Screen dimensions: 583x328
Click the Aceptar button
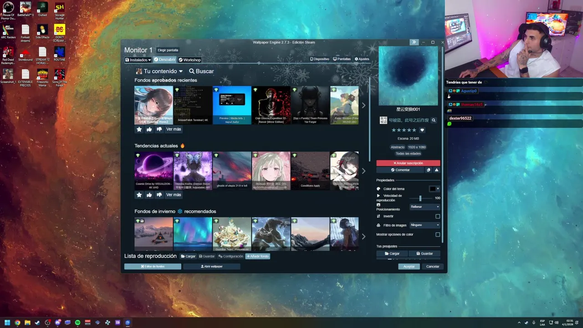click(409, 266)
